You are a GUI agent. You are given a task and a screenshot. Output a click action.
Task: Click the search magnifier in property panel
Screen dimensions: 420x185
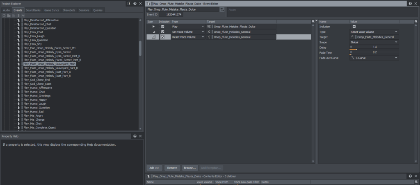click(x=313, y=21)
